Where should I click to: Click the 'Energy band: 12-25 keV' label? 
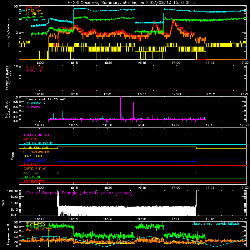pos(45,99)
